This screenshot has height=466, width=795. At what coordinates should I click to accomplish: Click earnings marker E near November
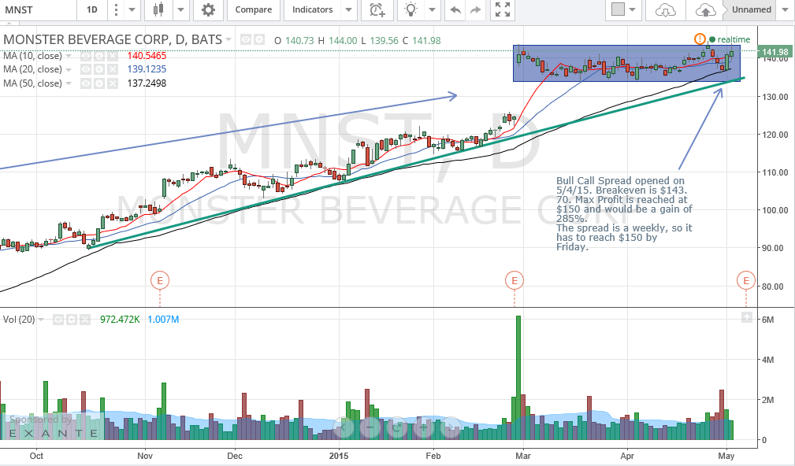tap(160, 280)
